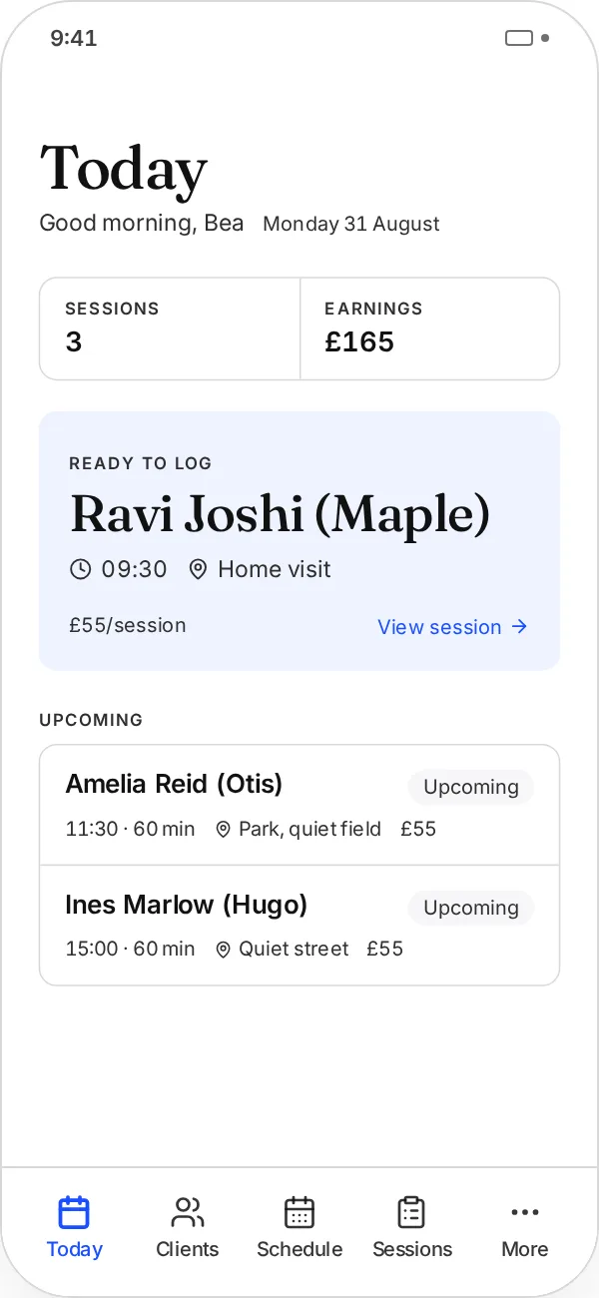
Task: Select the Earnings £165 card
Action: pos(430,328)
